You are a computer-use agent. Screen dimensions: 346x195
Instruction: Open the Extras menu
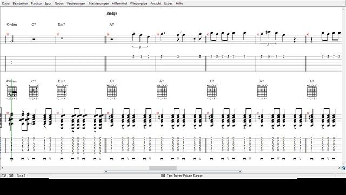click(168, 4)
